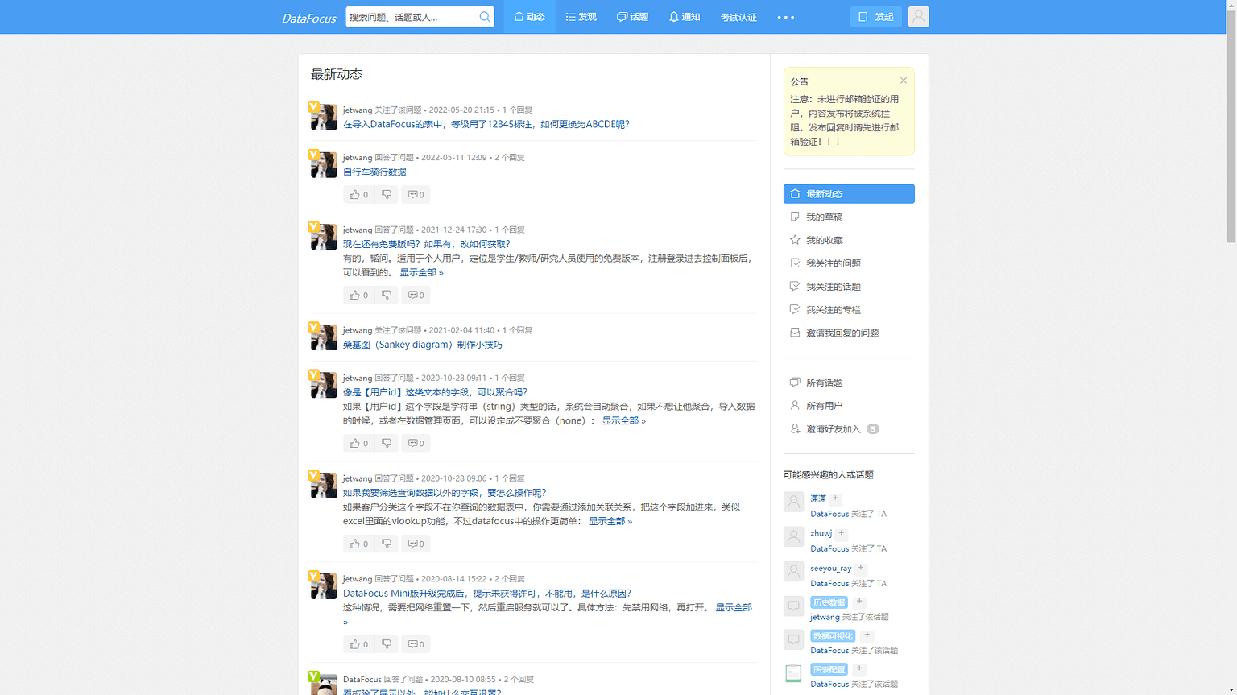
Task: Like the 自行车骑行数据 answer
Action: click(x=359, y=195)
